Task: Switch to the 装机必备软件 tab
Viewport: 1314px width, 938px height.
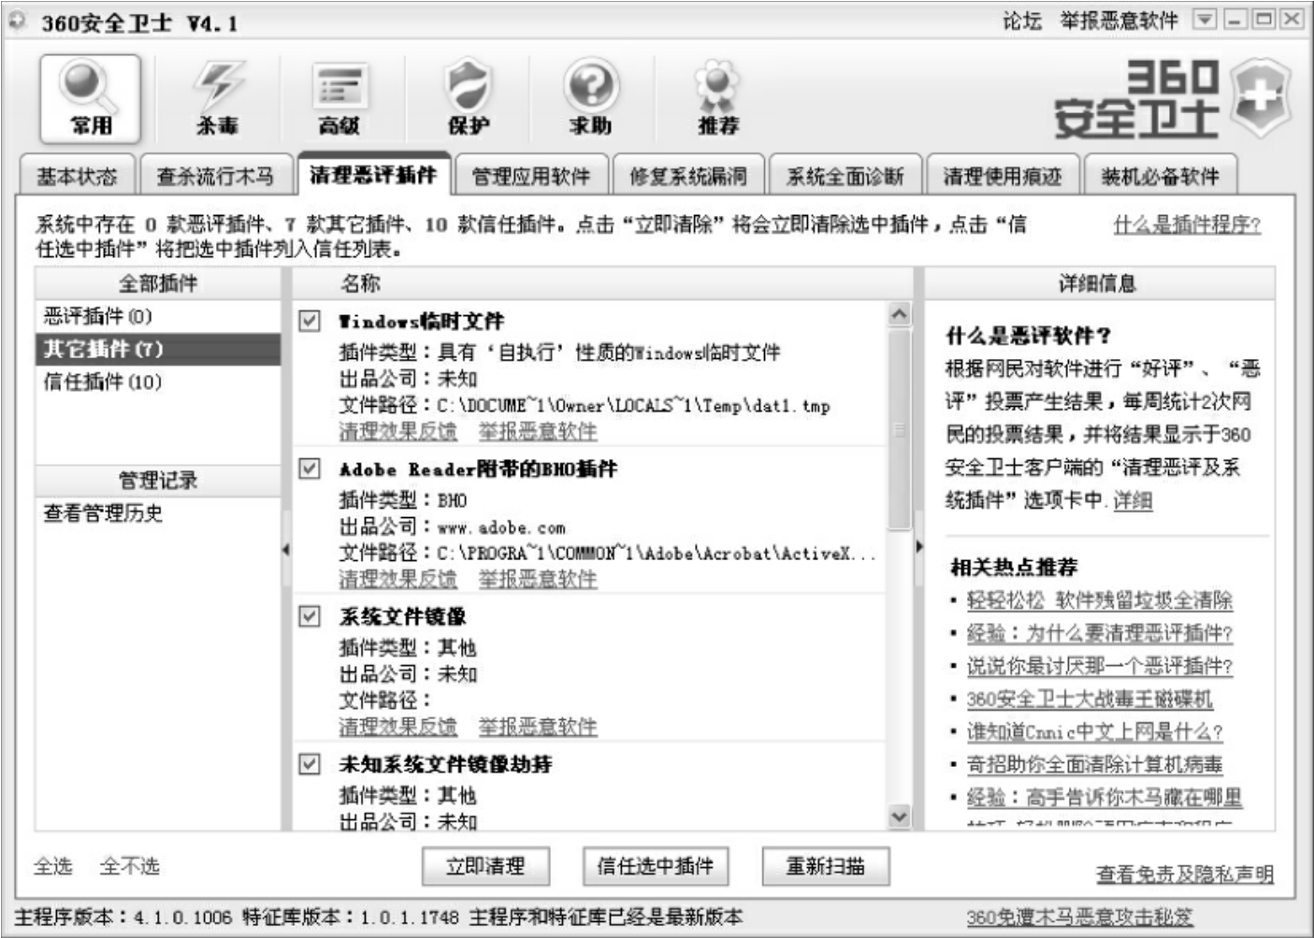Action: [1160, 175]
